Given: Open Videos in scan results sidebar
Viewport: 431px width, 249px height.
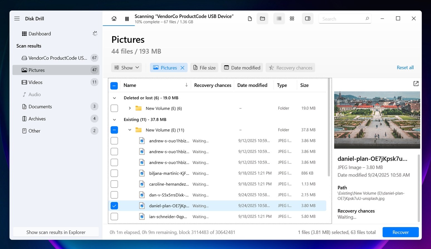Looking at the screenshot, I should tap(35, 82).
